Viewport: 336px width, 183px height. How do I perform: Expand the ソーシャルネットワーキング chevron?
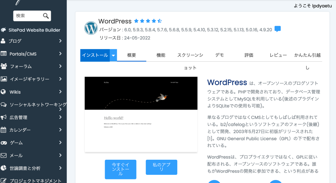tap(60, 110)
